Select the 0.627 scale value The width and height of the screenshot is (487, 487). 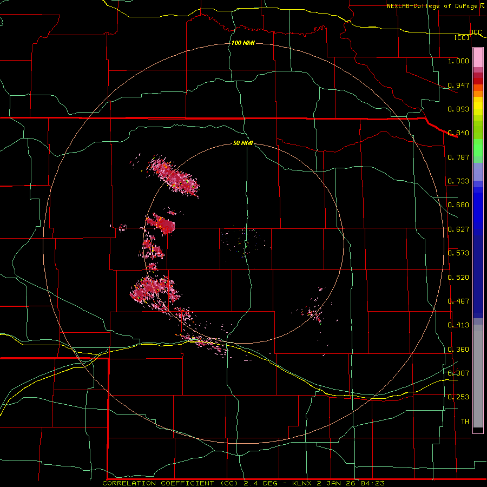click(458, 229)
